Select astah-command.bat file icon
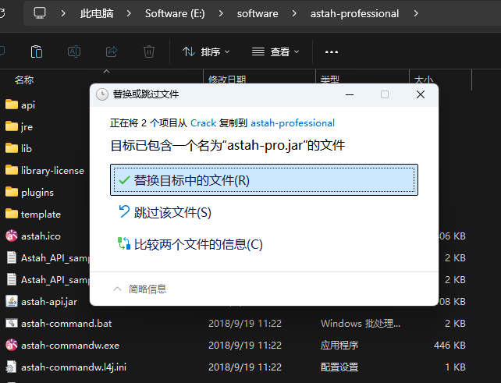Image resolution: width=501 pixels, height=383 pixels. pos(12,323)
